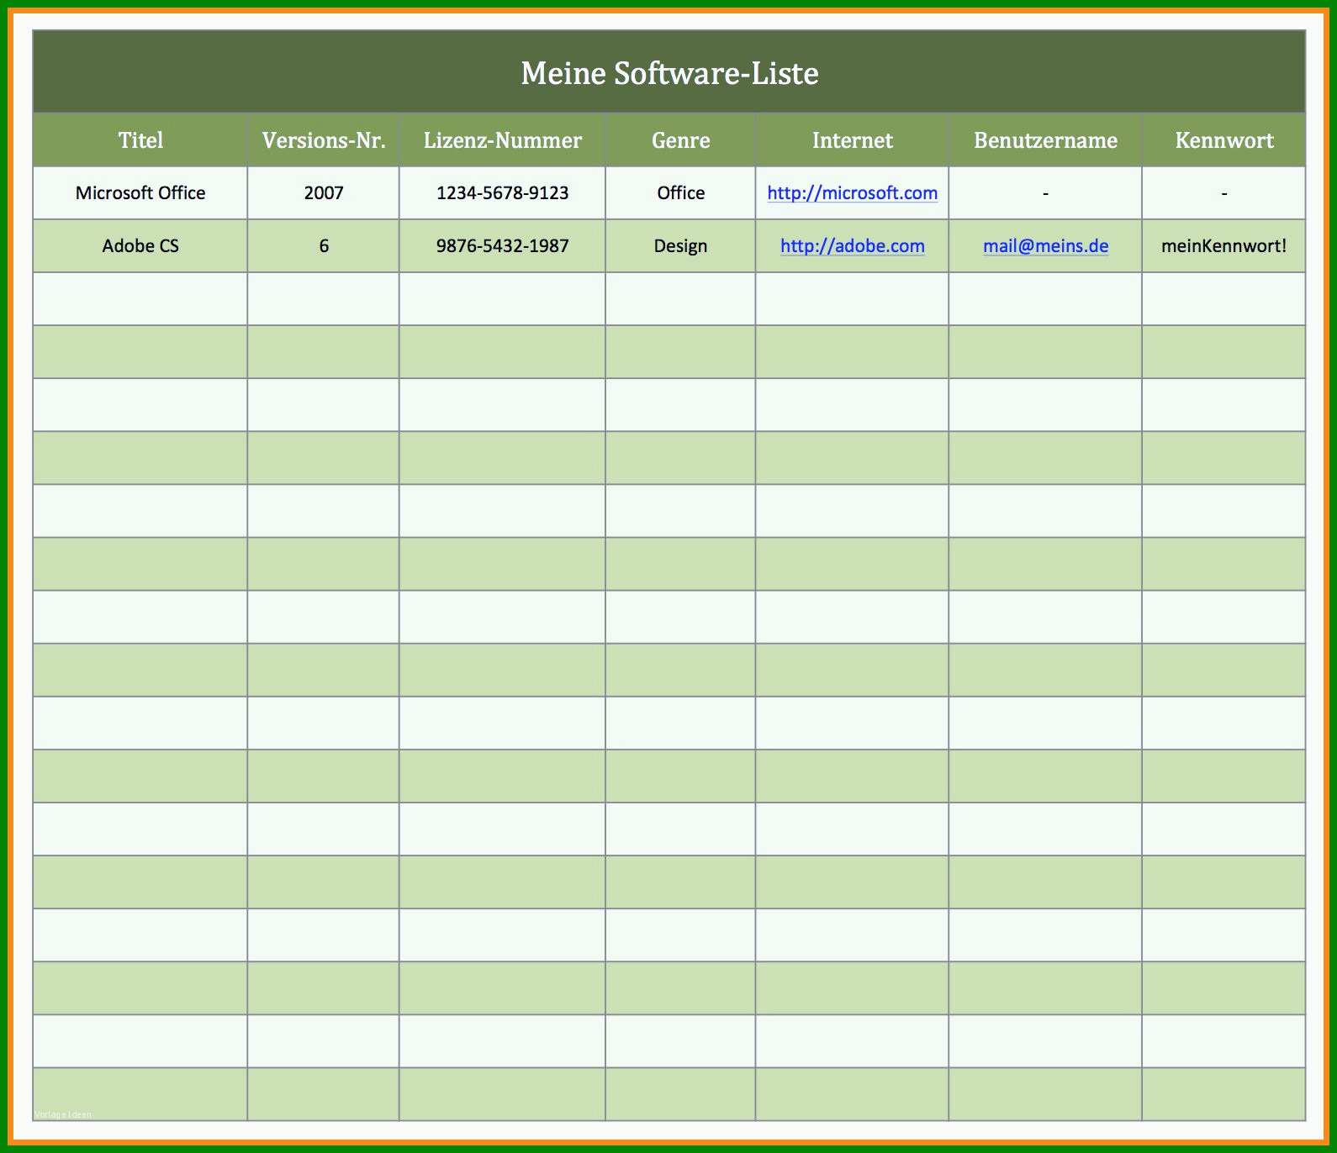
Task: Select the '2007' version cell
Action: 324,193
